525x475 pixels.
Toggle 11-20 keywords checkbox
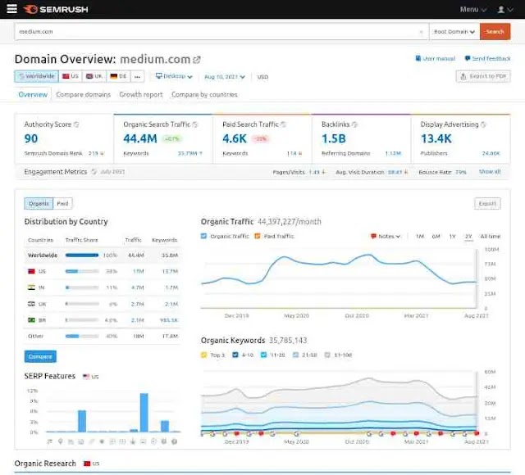pos(264,355)
